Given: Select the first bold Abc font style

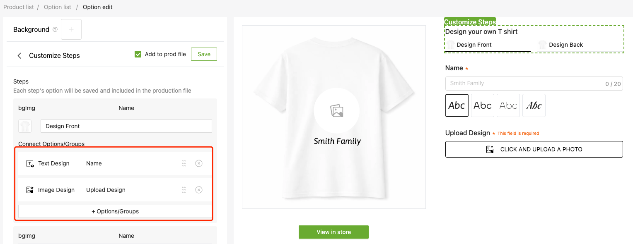Looking at the screenshot, I should 457,105.
